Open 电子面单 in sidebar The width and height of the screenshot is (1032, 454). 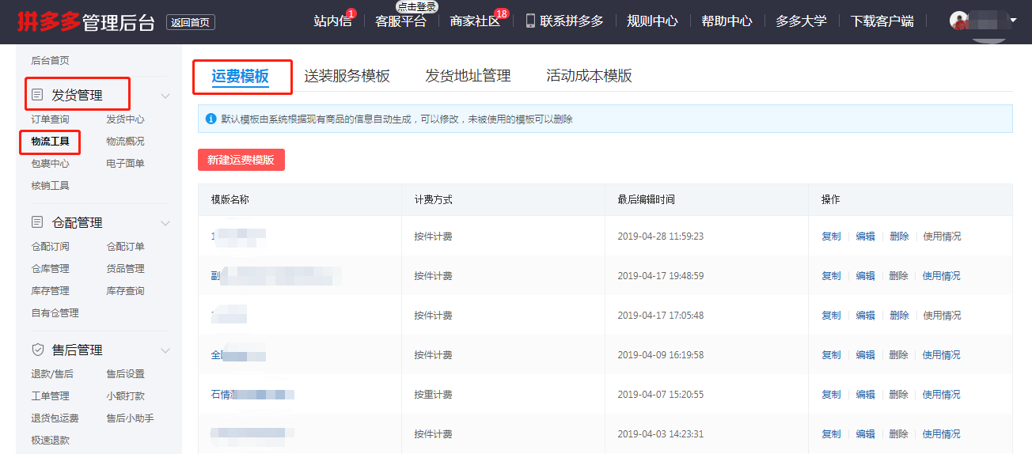click(125, 164)
